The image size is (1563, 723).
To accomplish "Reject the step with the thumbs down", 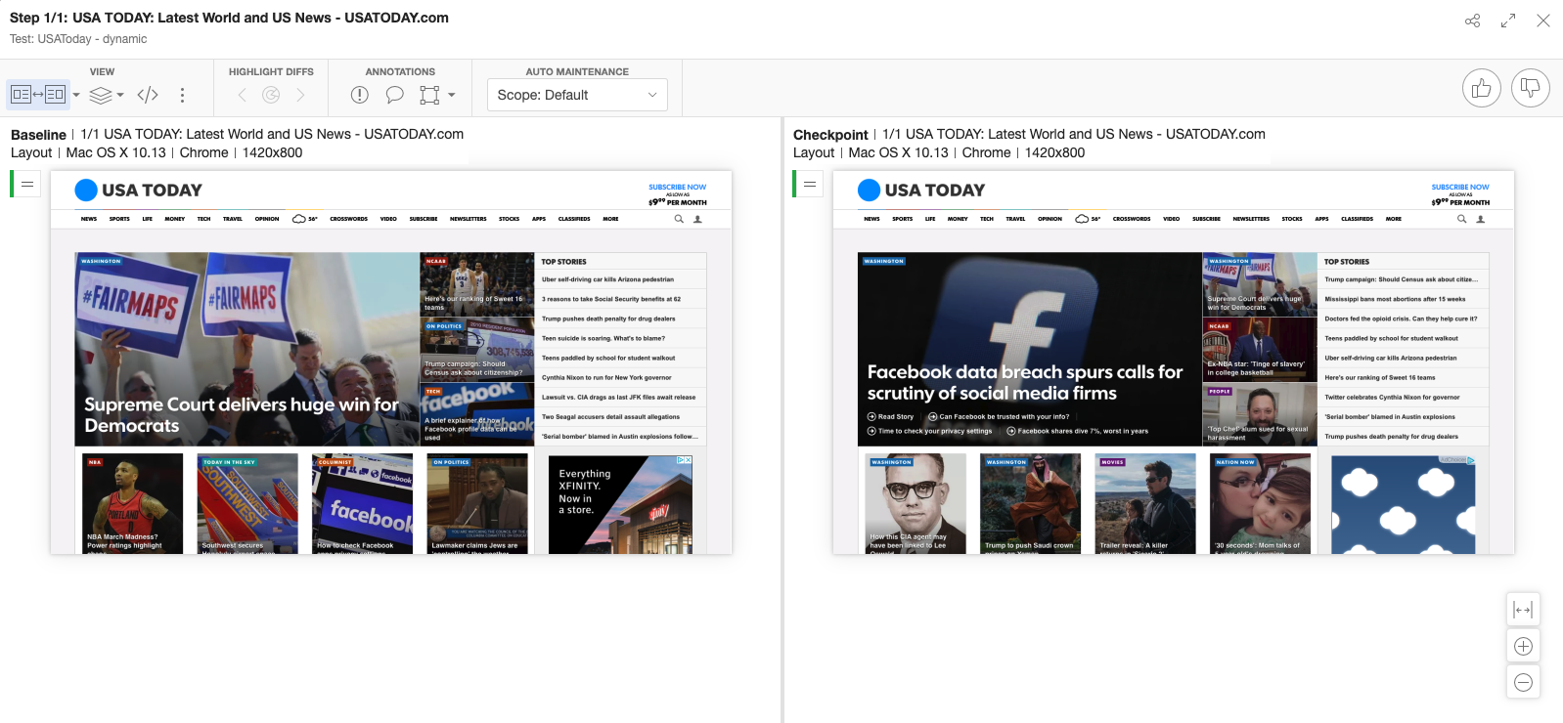I will click(x=1530, y=89).
